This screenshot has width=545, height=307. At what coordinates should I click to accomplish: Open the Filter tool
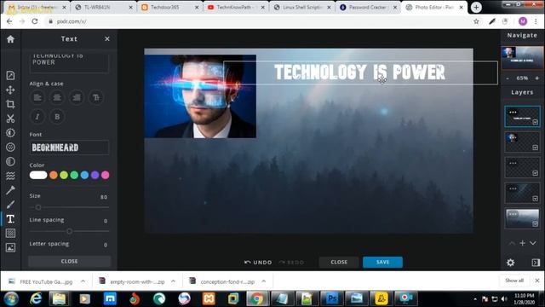coord(10,148)
